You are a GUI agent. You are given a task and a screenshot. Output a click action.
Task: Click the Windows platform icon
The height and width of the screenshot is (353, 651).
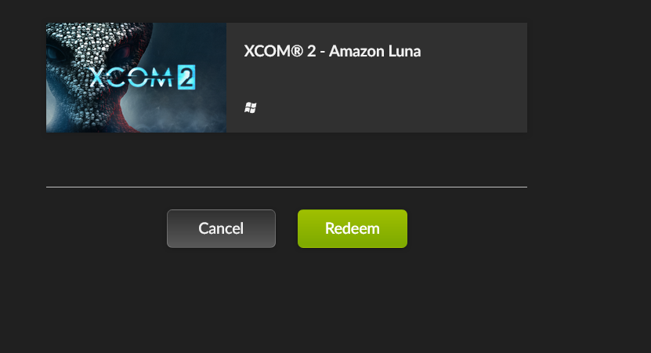click(251, 107)
